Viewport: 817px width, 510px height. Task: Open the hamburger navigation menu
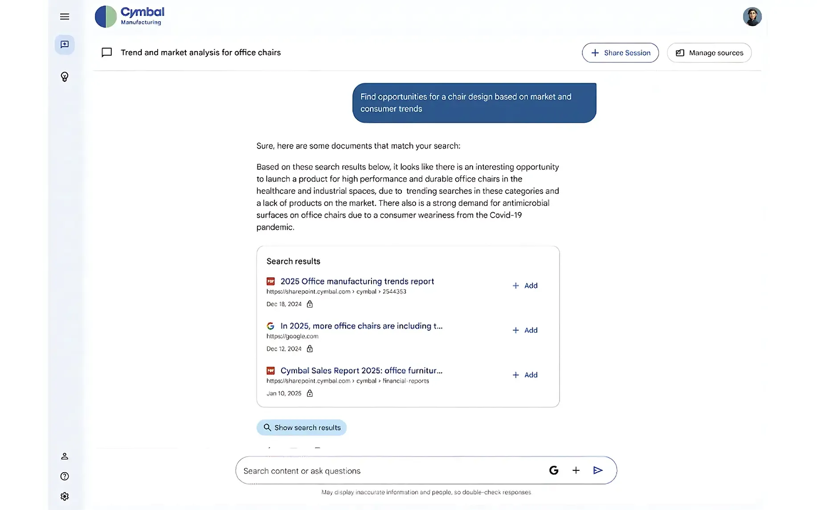point(65,17)
